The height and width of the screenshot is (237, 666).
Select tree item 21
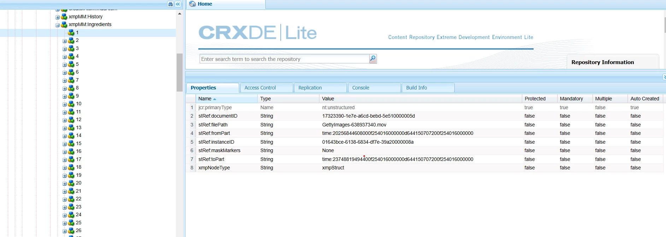[78, 191]
